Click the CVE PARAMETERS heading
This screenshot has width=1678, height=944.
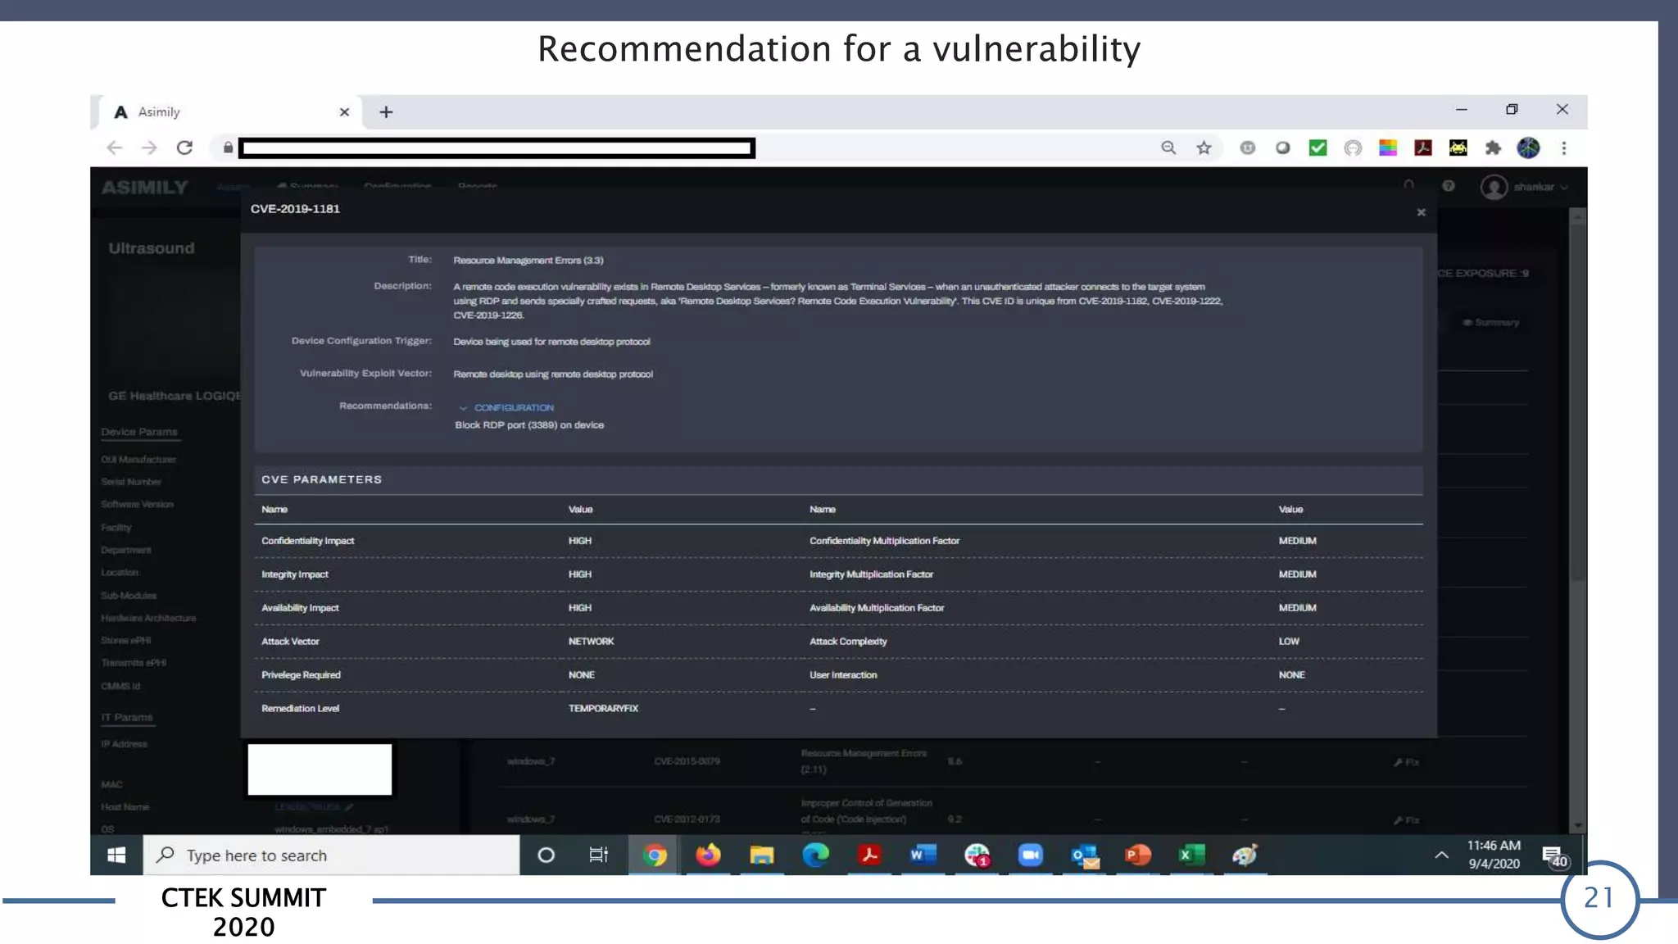[322, 479]
